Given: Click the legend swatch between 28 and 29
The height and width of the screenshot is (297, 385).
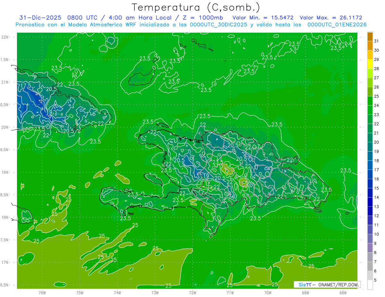Looking at the screenshot, I should [370, 64].
